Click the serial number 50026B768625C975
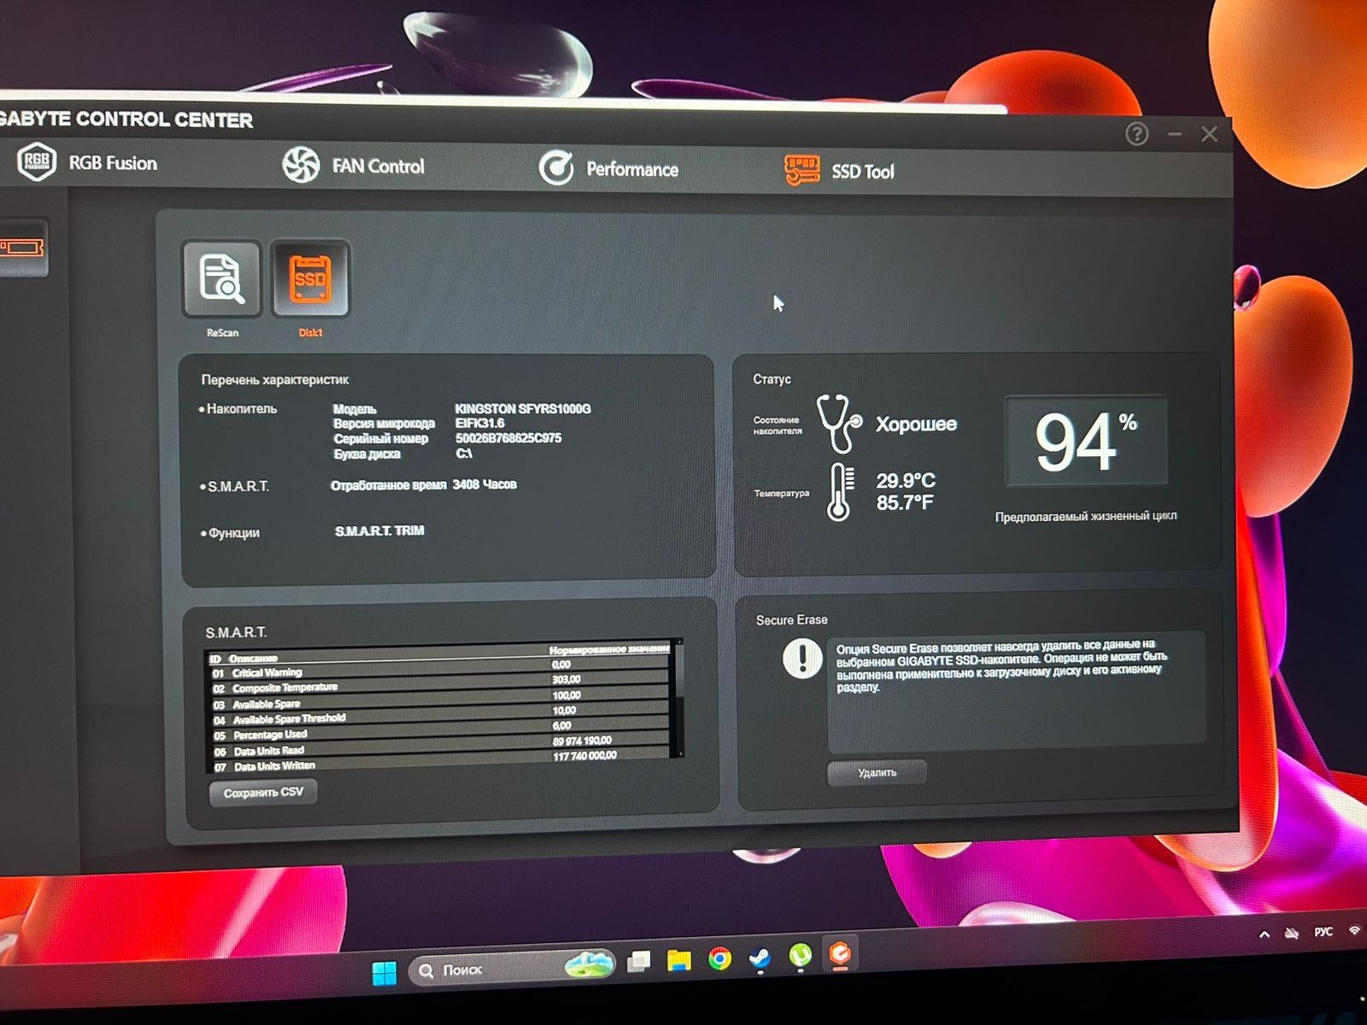The height and width of the screenshot is (1025, 1367). 508,438
